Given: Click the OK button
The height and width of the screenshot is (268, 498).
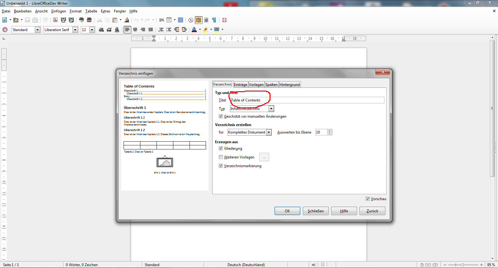Looking at the screenshot, I should tap(287, 211).
